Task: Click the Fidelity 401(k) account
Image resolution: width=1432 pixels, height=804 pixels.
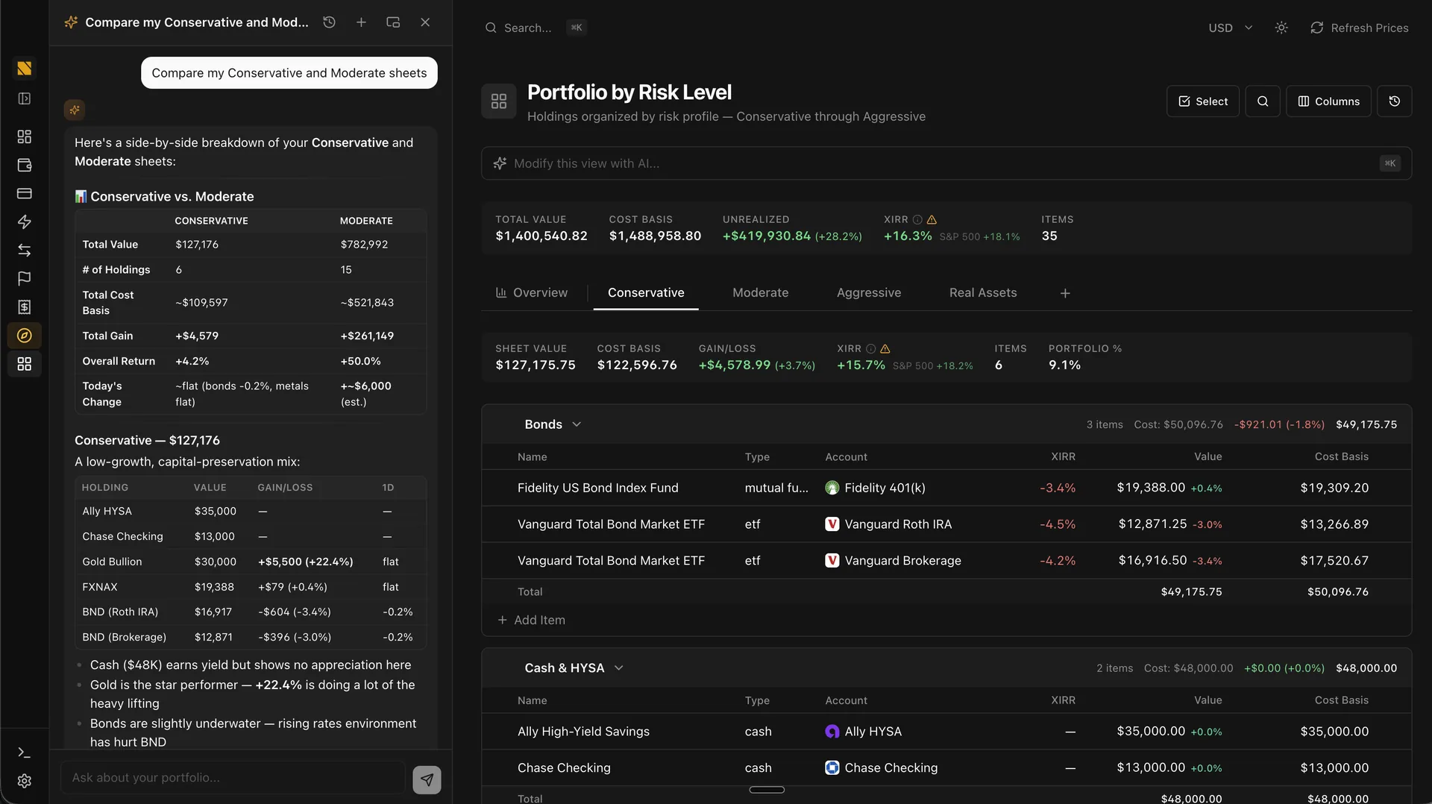Action: tap(875, 488)
